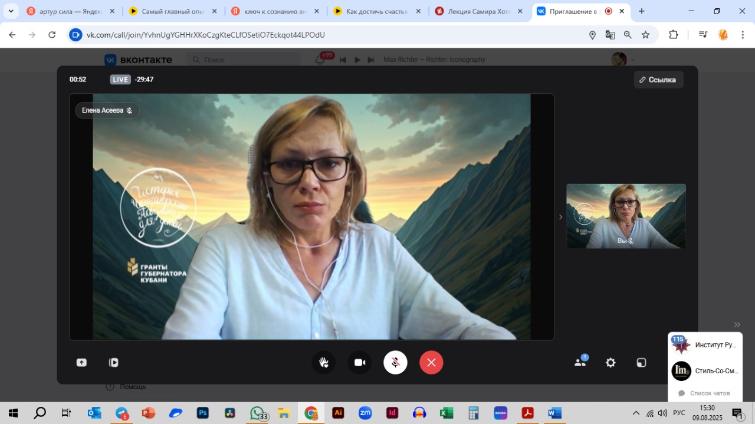This screenshot has height=424, width=755.
Task: Open call settings gear icon
Action: coord(610,363)
